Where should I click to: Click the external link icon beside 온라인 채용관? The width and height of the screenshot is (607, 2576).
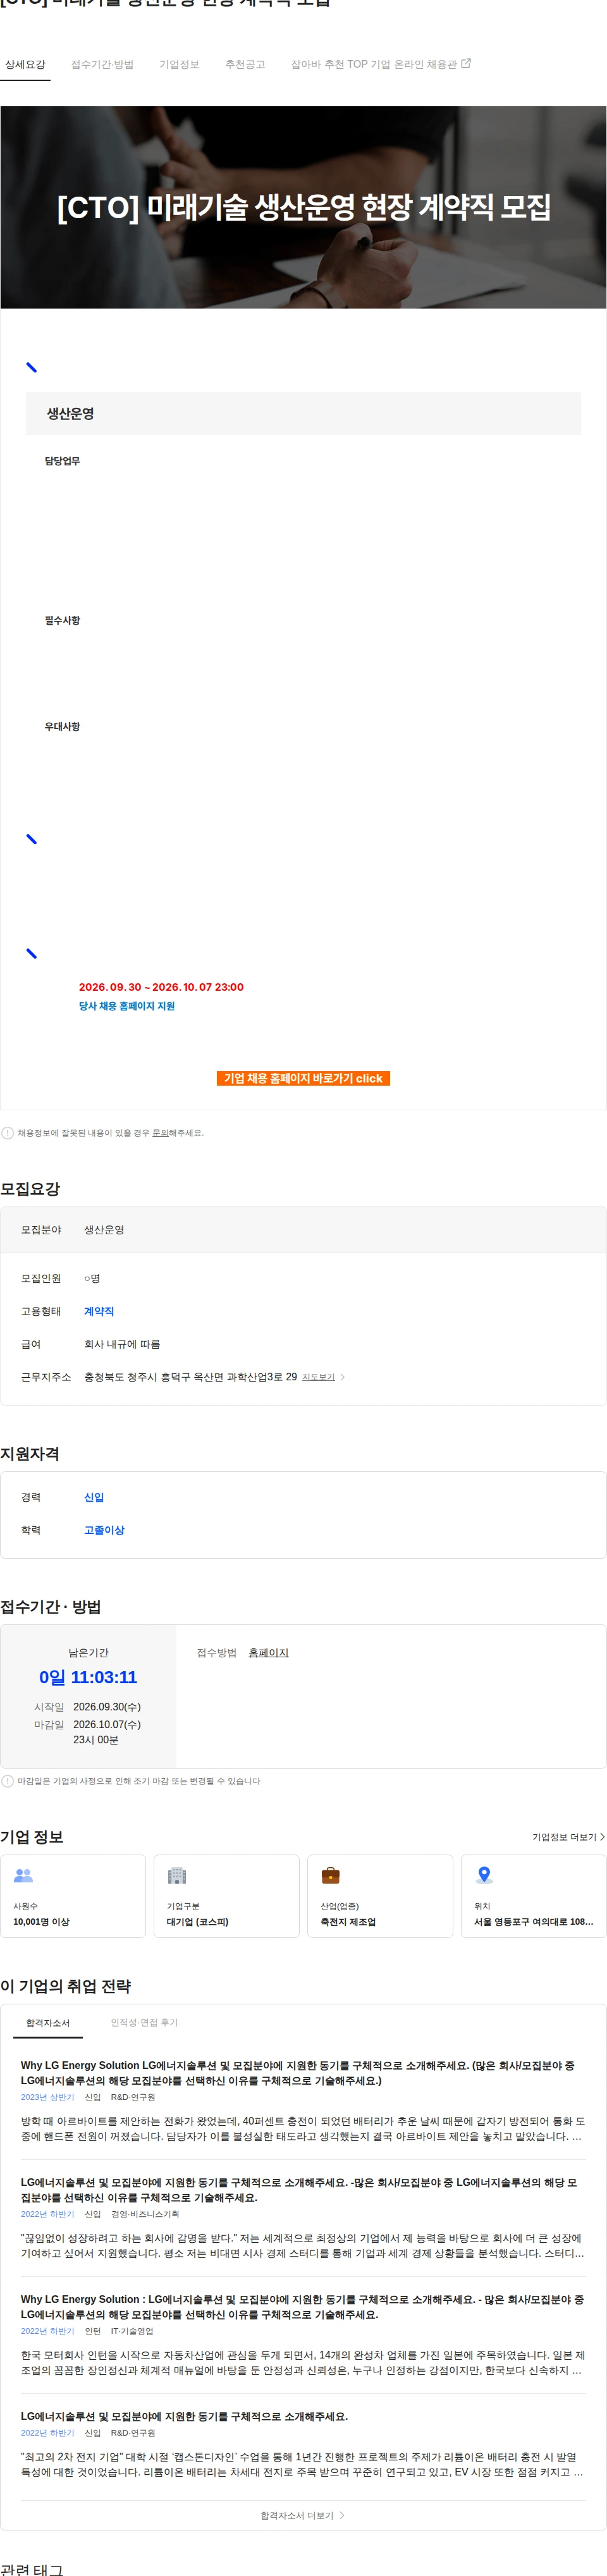click(x=465, y=63)
